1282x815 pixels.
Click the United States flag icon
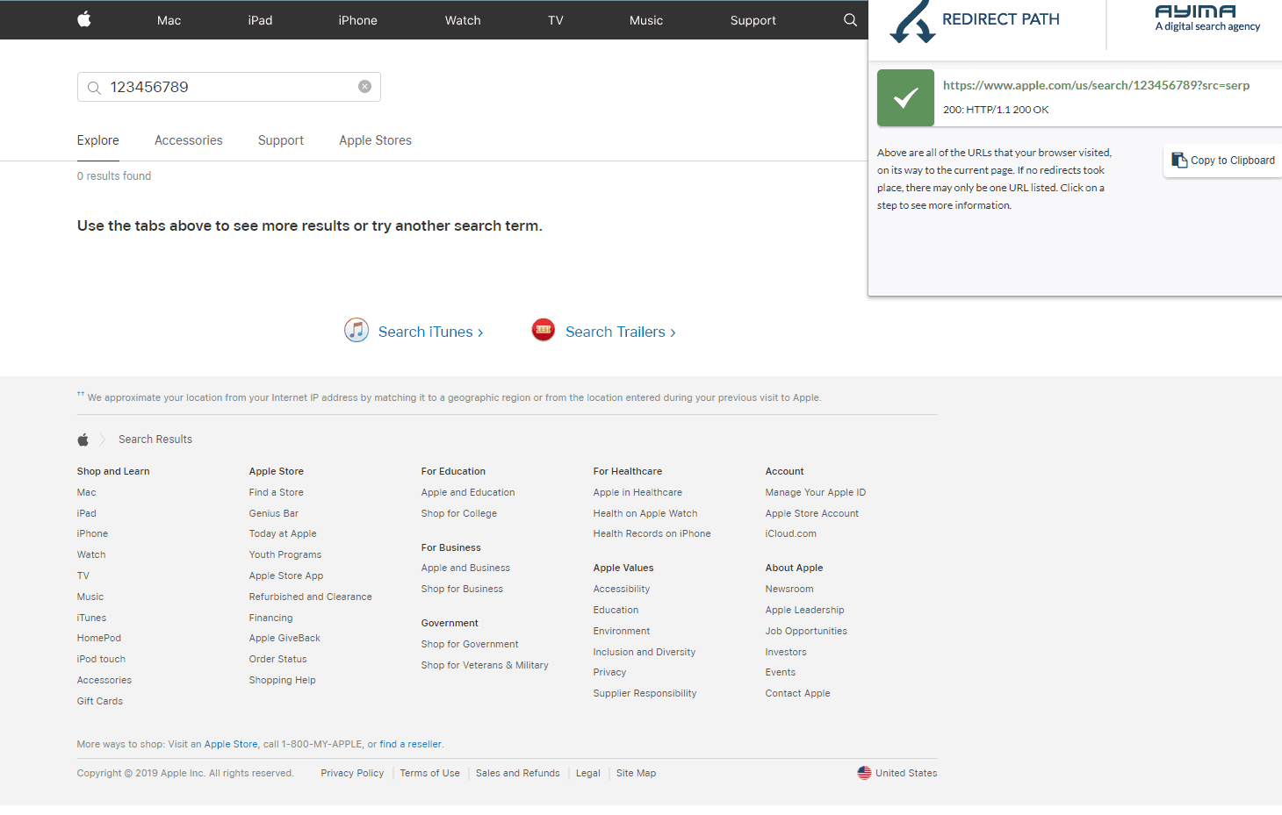[864, 773]
